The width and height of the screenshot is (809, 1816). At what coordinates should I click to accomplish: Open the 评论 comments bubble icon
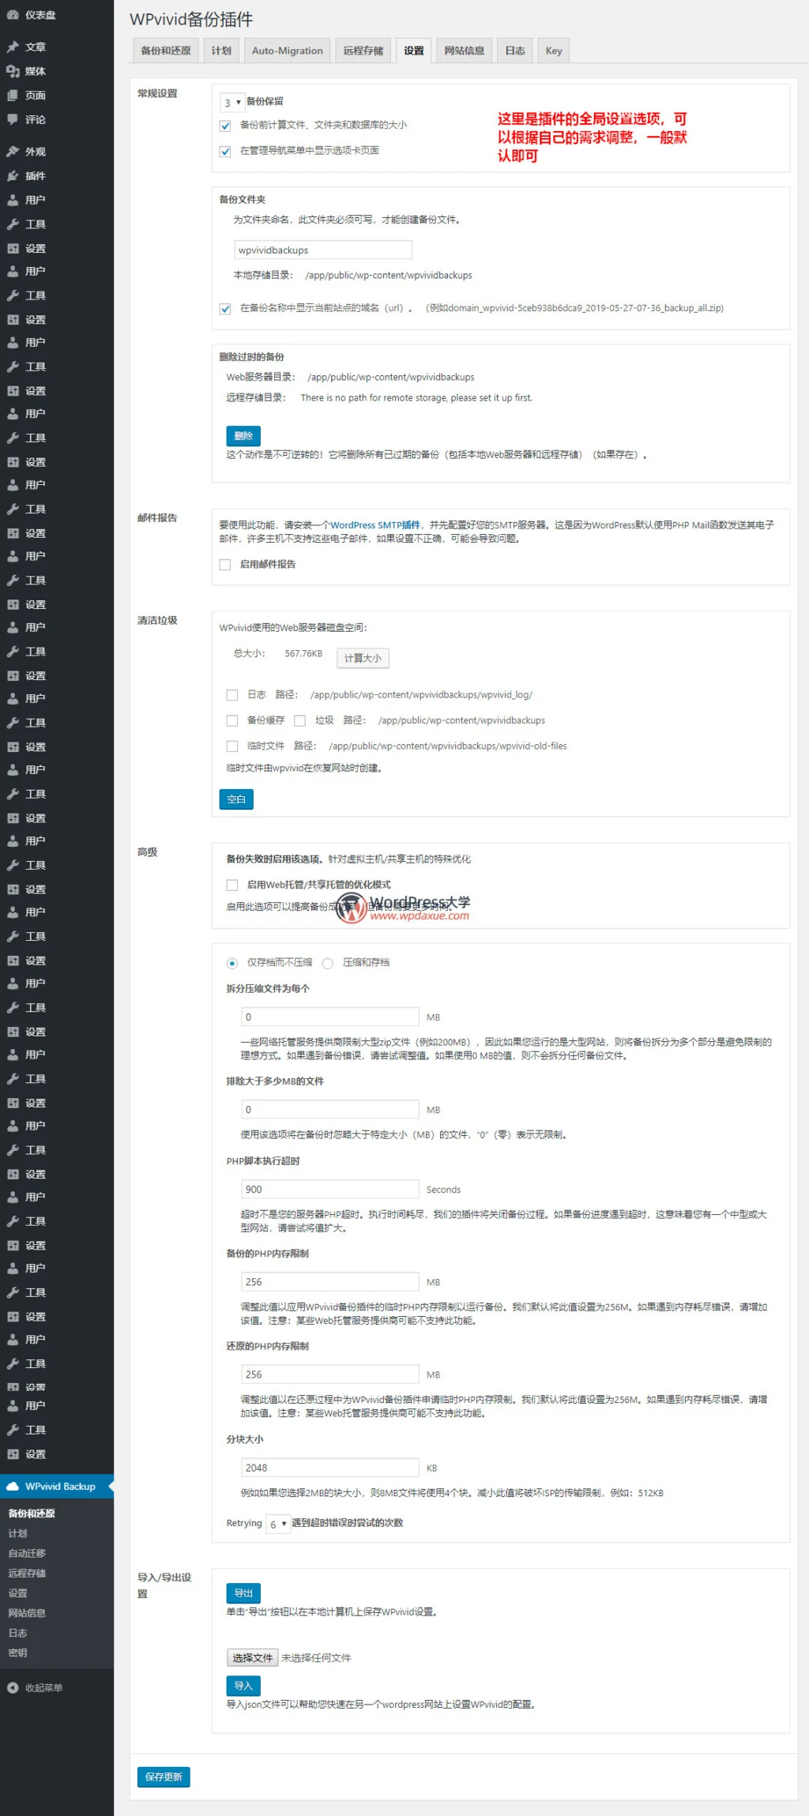click(13, 120)
